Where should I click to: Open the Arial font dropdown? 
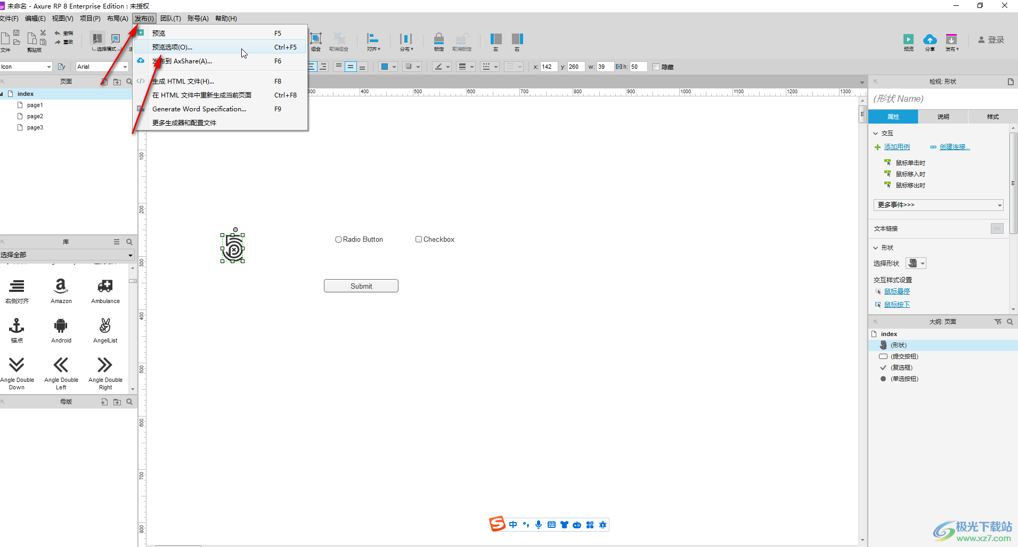coord(125,67)
